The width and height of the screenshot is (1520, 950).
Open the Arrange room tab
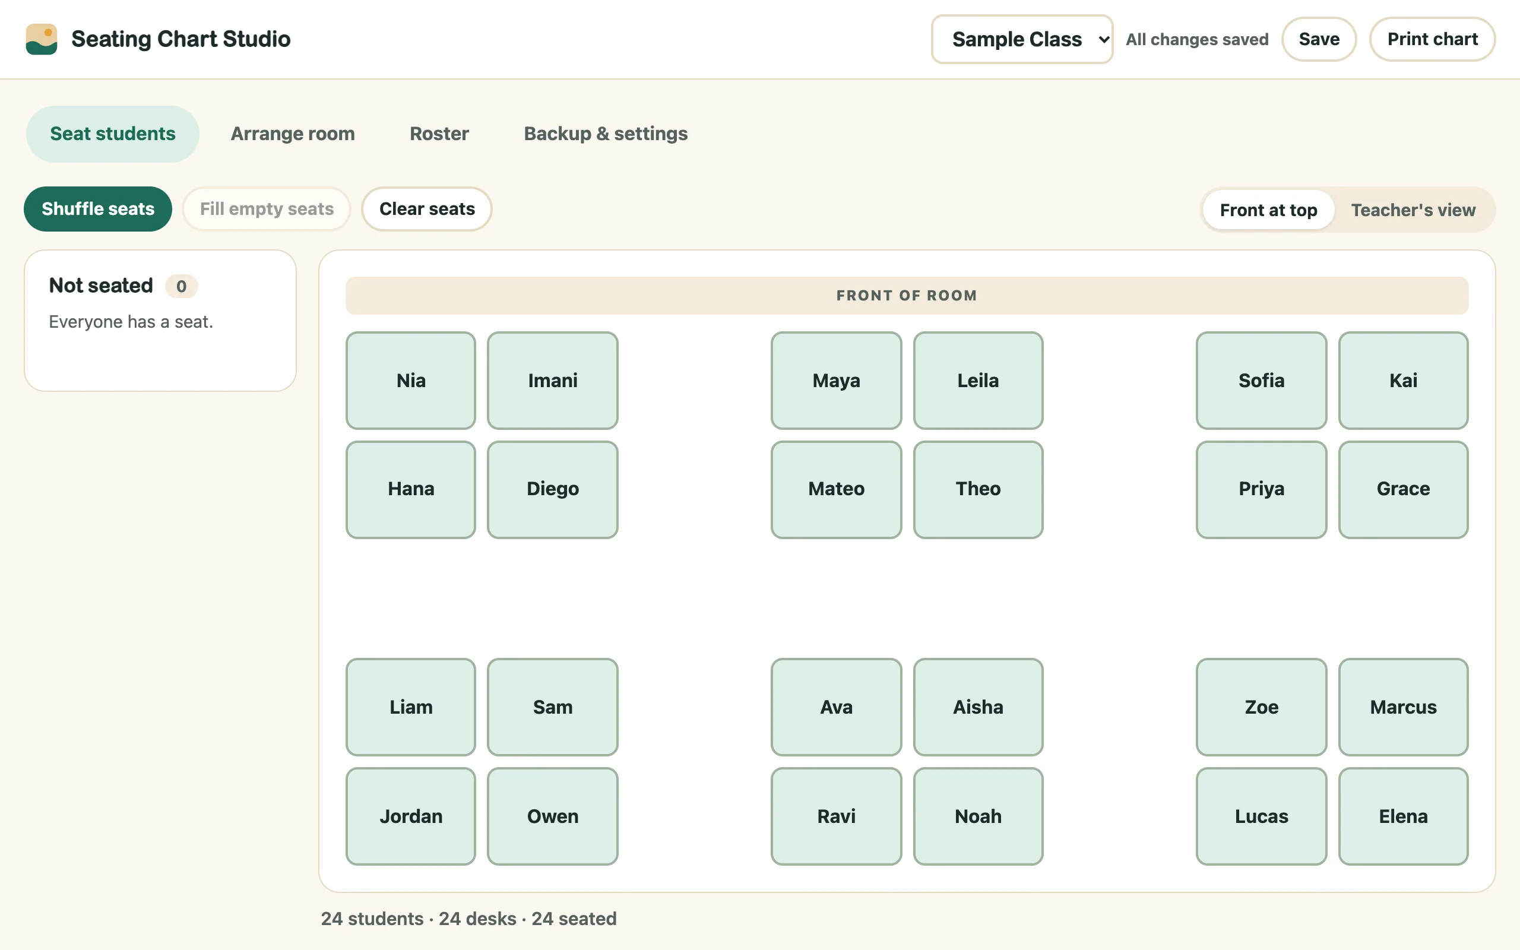[293, 134]
